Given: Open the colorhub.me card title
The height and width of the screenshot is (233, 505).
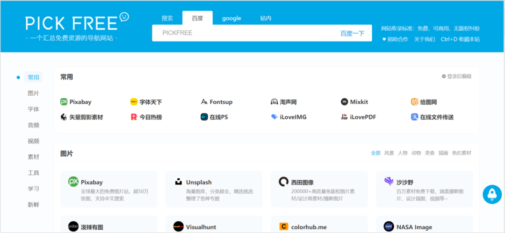Looking at the screenshot, I should point(309,227).
